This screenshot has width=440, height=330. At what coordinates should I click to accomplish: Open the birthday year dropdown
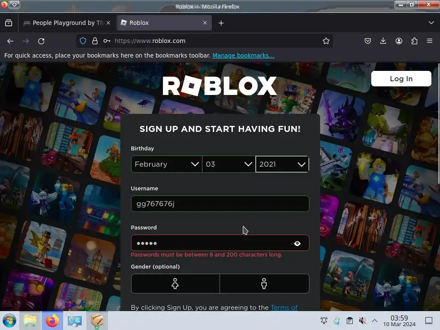click(282, 164)
